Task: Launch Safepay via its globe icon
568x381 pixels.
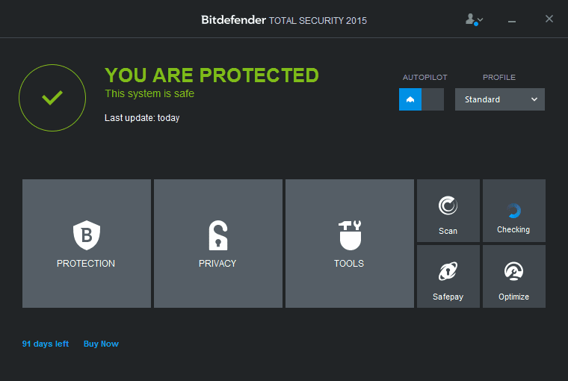Action: [448, 272]
